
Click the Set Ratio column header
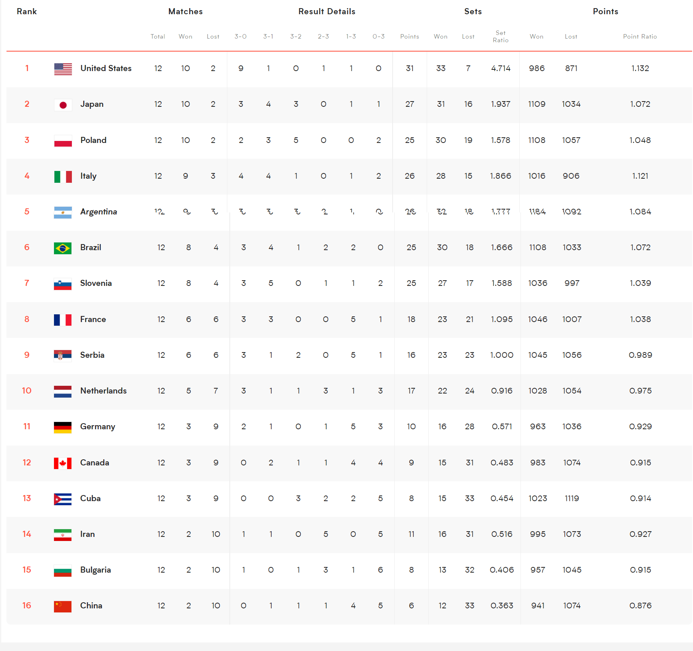click(501, 37)
